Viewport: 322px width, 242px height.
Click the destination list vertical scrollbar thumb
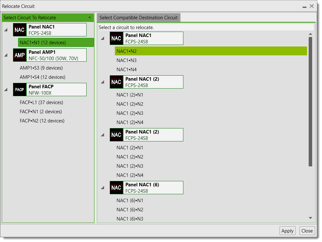point(311,102)
